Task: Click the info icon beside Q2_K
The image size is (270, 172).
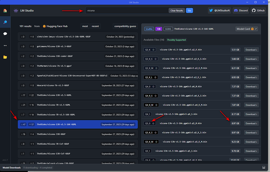Action: click(153, 50)
